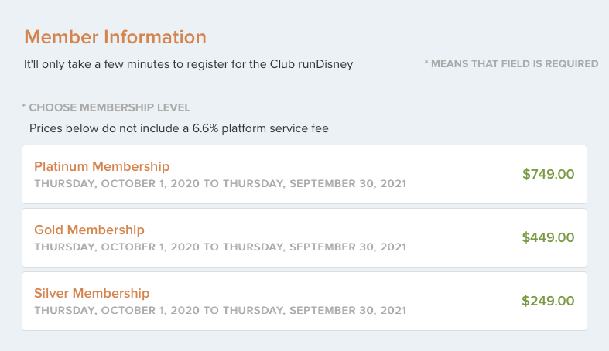The image size is (609, 351).
Task: Click the Platinum Membership date range text
Action: tap(220, 184)
